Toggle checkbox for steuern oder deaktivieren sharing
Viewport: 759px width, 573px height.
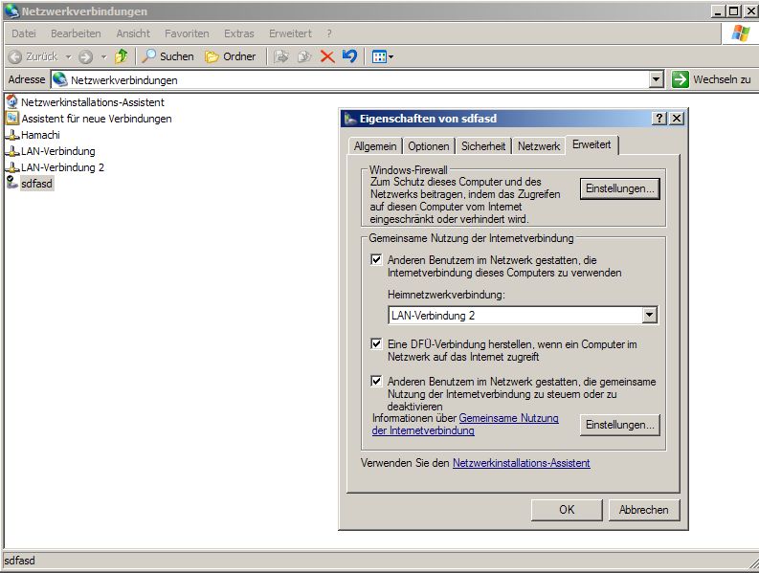tap(376, 382)
